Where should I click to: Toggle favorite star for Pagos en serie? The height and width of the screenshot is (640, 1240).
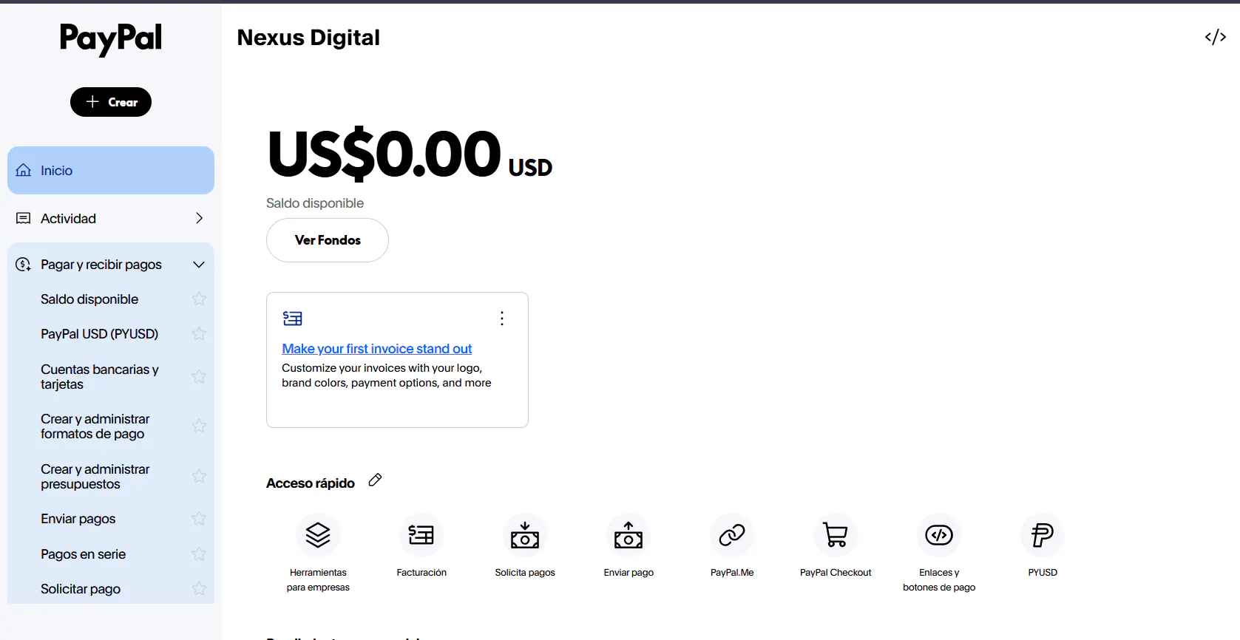(199, 554)
